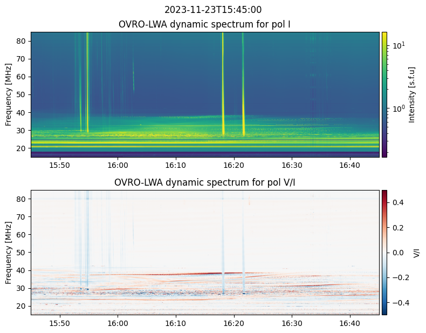This screenshot has height=333, width=426.
Task: Select the pol I dynamic spectrum title
Action: pos(205,24)
